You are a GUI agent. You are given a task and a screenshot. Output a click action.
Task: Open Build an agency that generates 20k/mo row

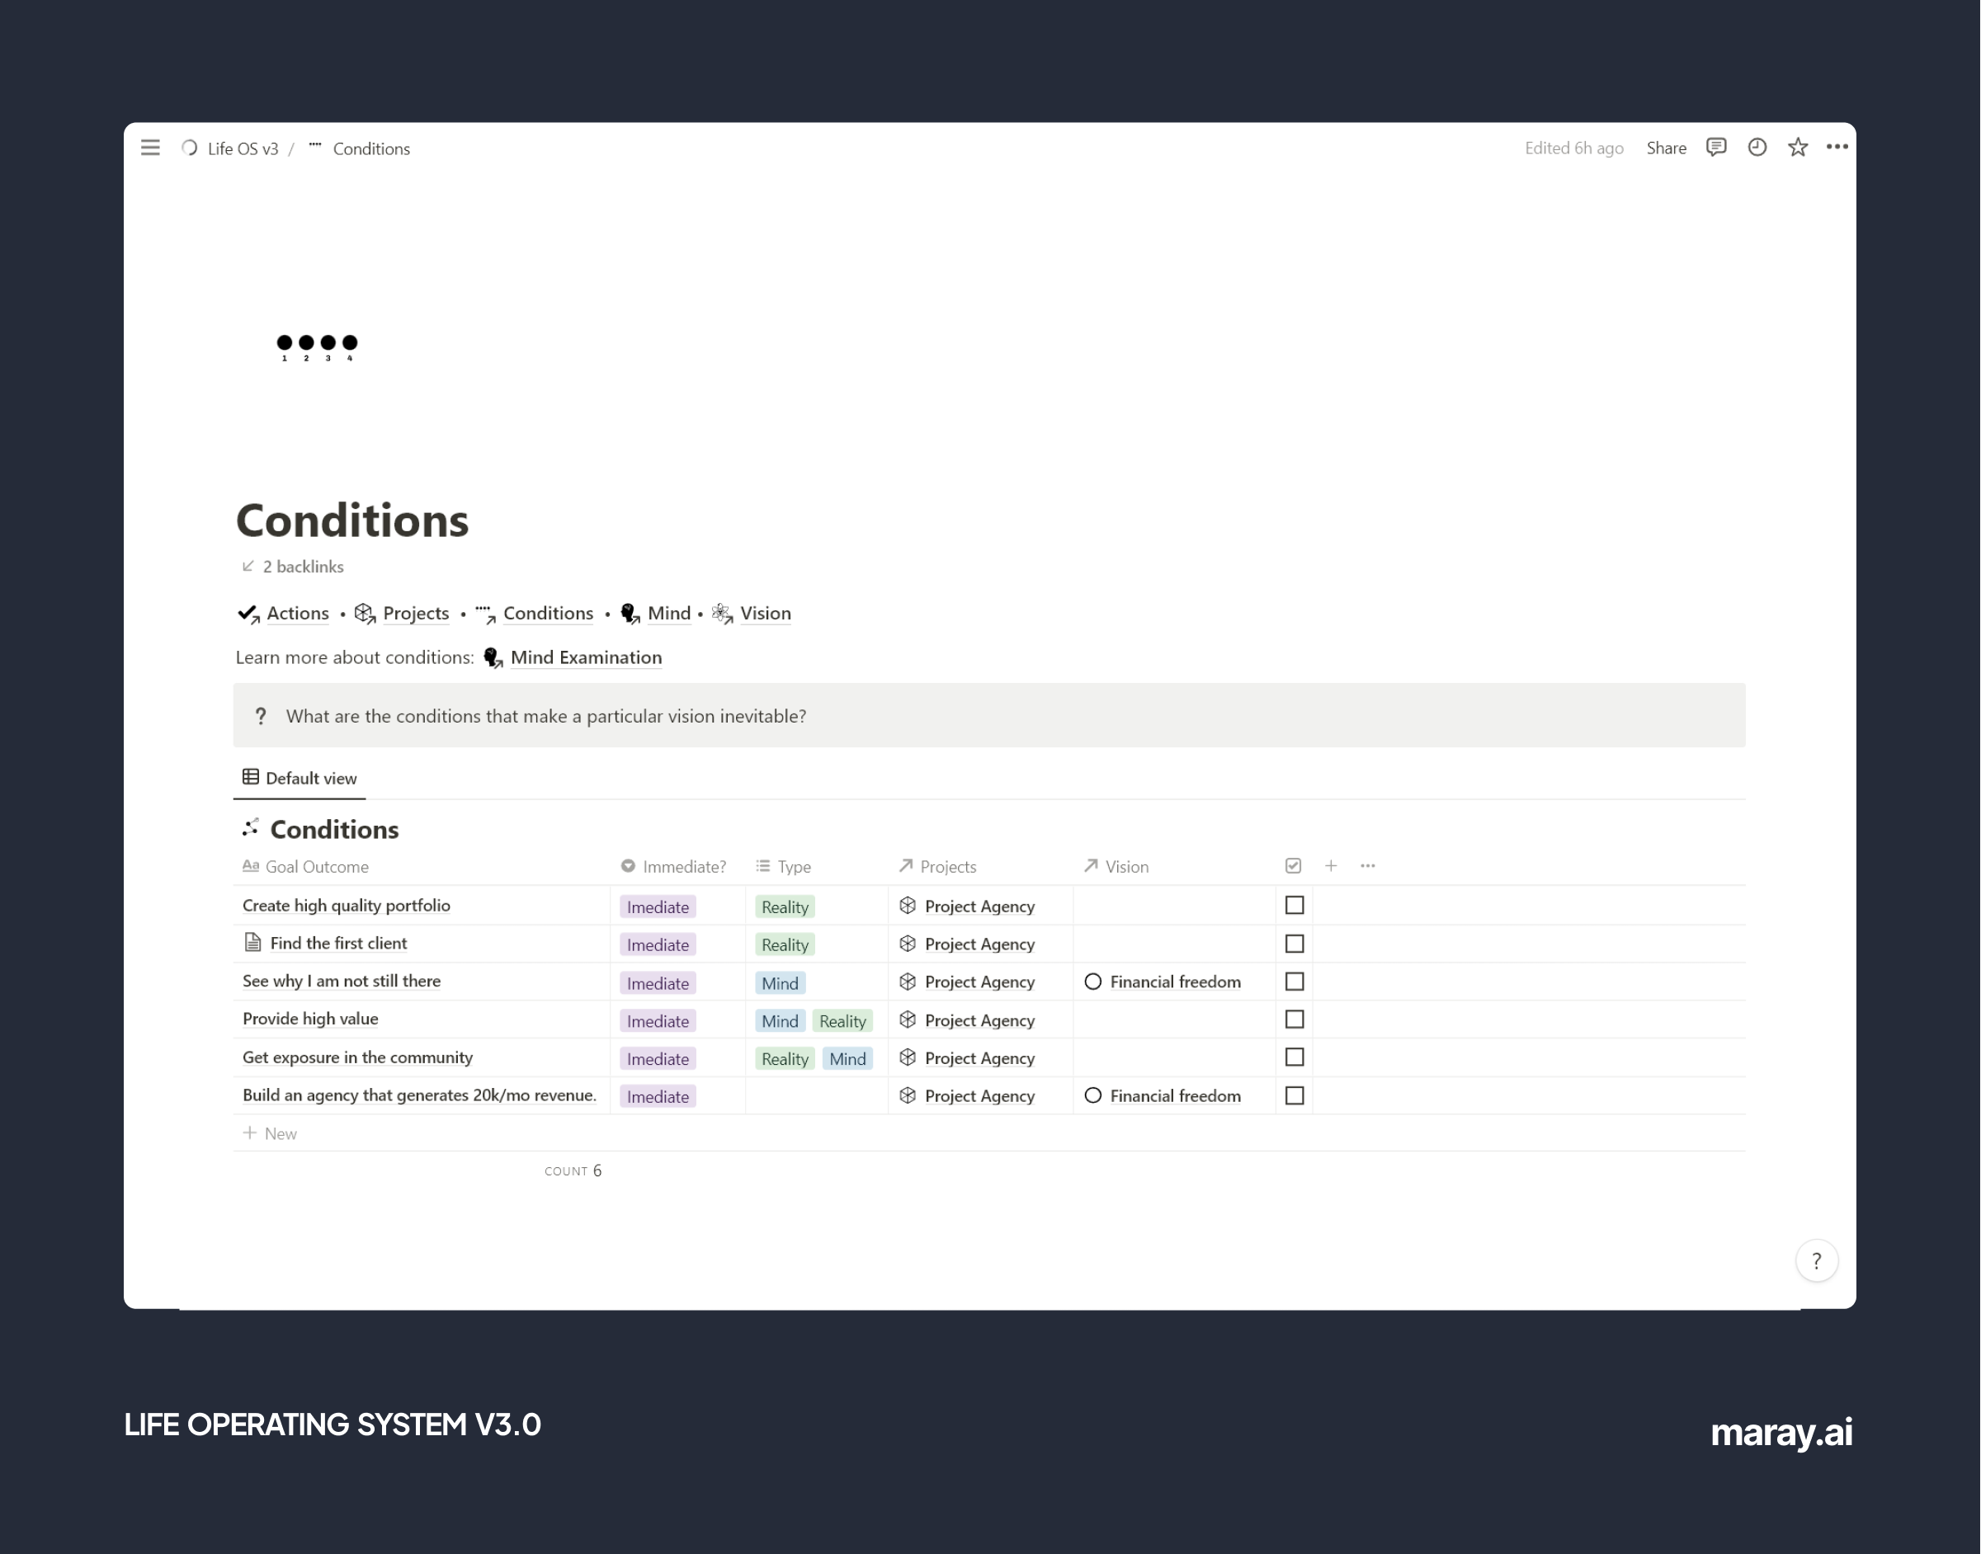coord(419,1095)
